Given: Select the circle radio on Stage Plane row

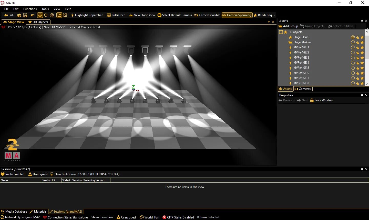Looking at the screenshot, I should [353, 37].
